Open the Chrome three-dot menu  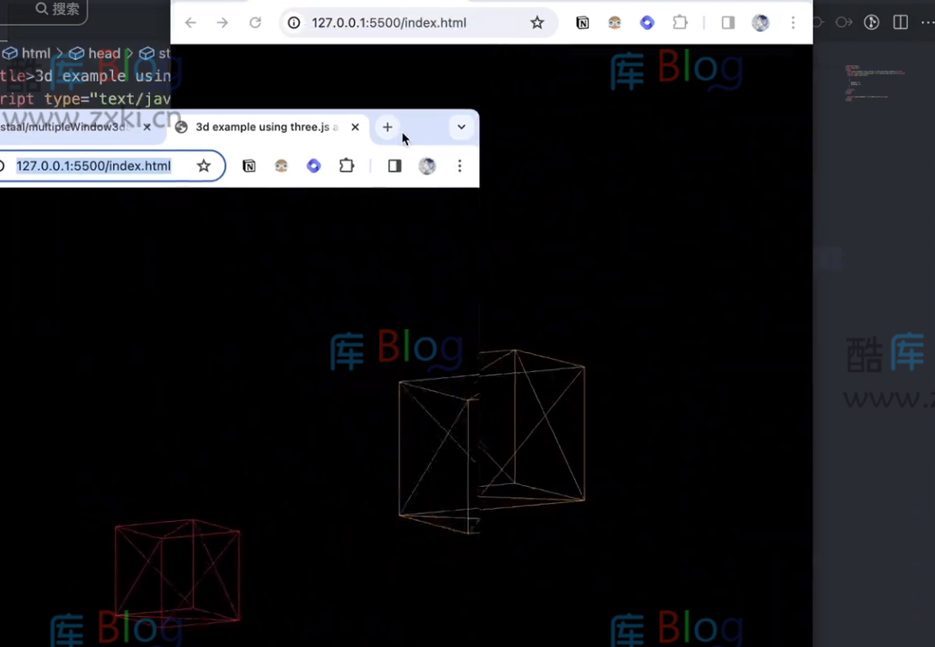(793, 23)
